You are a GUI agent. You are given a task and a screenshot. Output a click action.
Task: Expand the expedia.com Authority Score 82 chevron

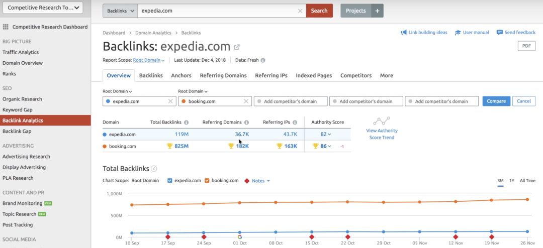pos(329,134)
